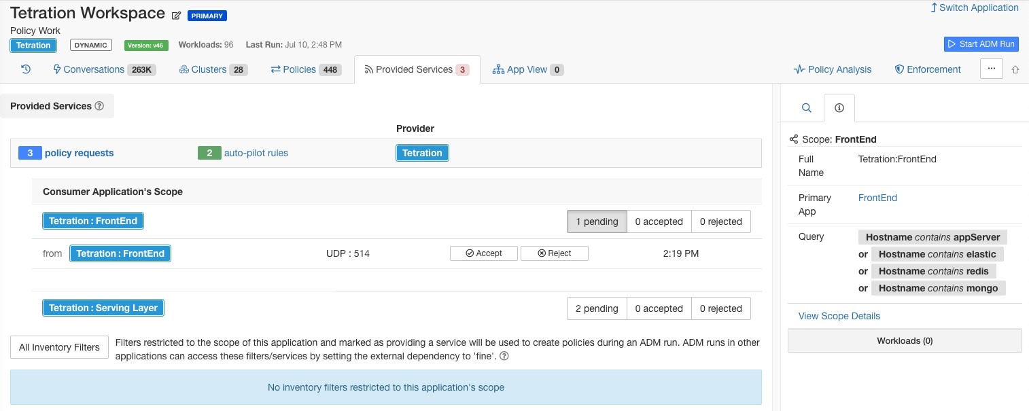The width and height of the screenshot is (1029, 411).
Task: Open the Enforcement page
Action: click(928, 69)
